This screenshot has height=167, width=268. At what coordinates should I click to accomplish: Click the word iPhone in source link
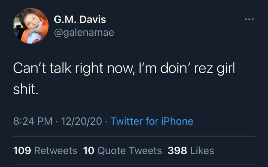coord(177,121)
